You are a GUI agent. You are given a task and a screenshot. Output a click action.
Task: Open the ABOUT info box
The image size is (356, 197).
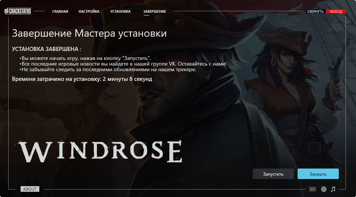pos(30,189)
